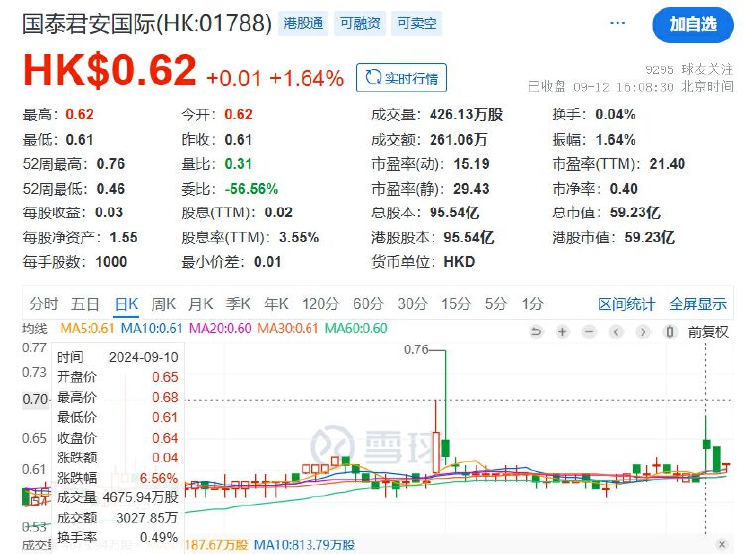Select the 年K tab
This screenshot has width=744, height=554.
[276, 304]
